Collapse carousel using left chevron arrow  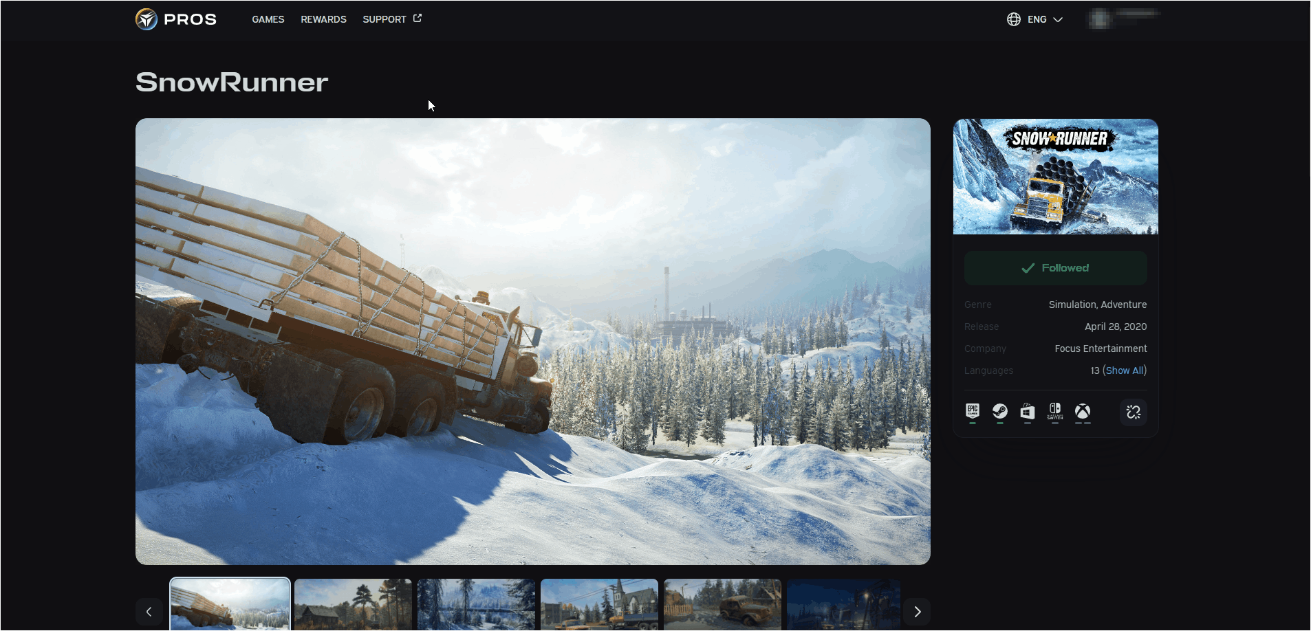[150, 610]
